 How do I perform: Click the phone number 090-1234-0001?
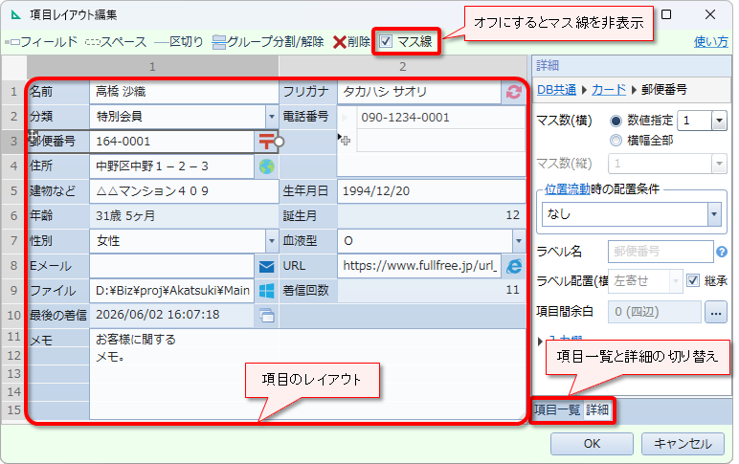coord(440,118)
